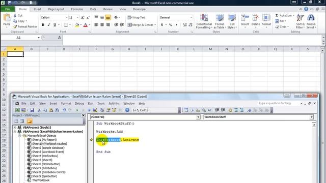Toggle Folders view in Project pane

30,121
